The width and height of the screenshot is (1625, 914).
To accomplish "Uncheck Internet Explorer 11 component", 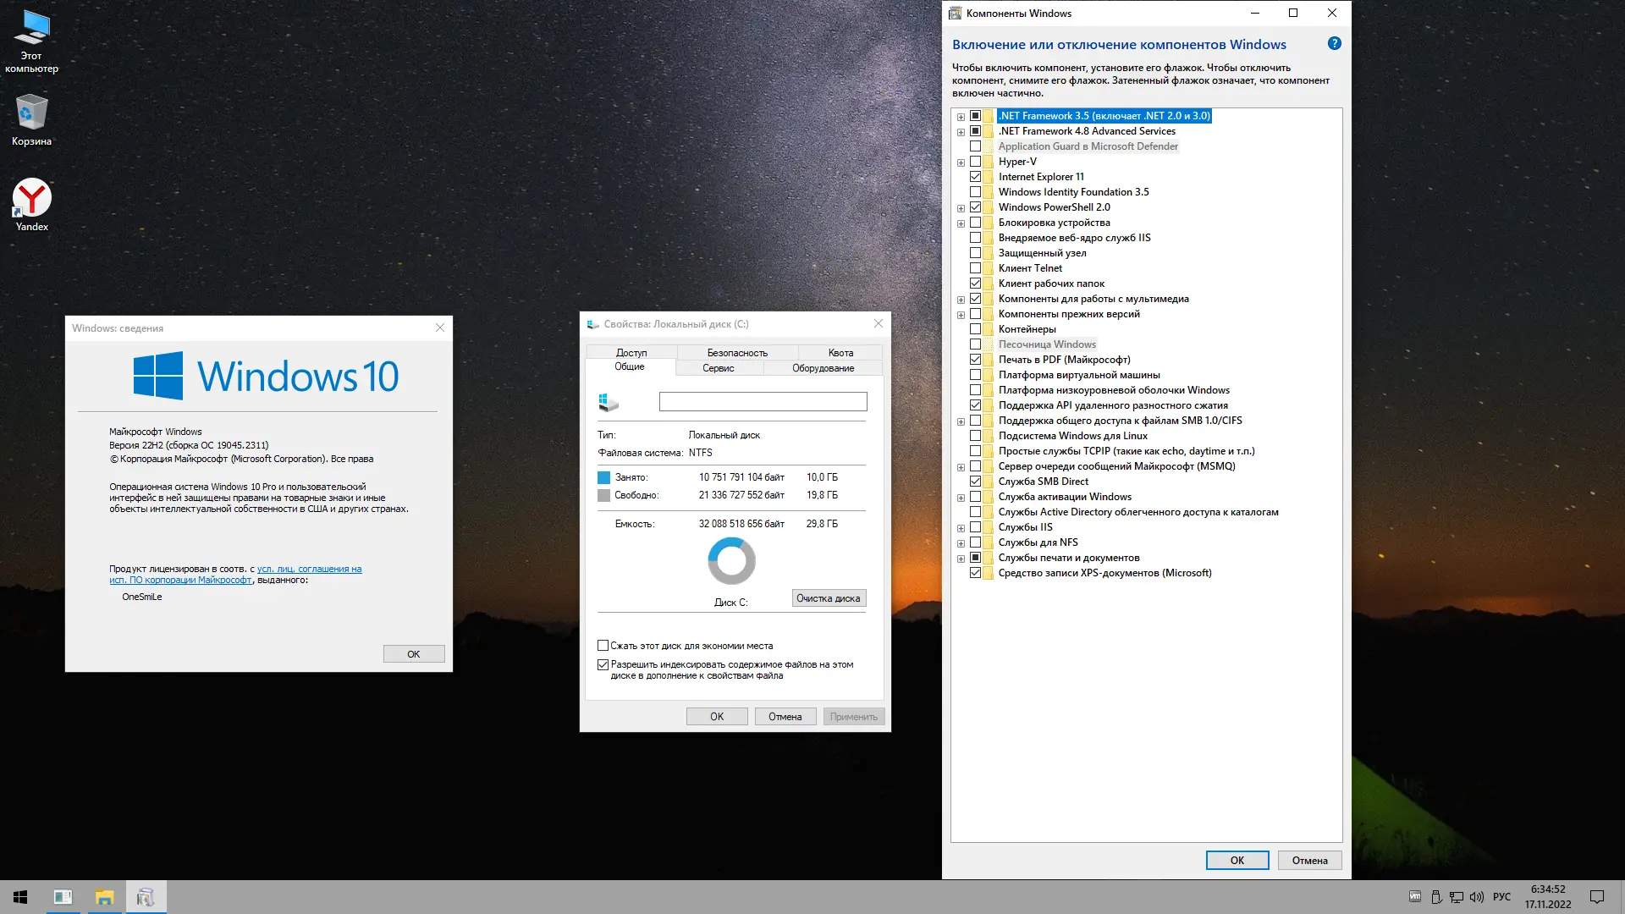I will (975, 177).
